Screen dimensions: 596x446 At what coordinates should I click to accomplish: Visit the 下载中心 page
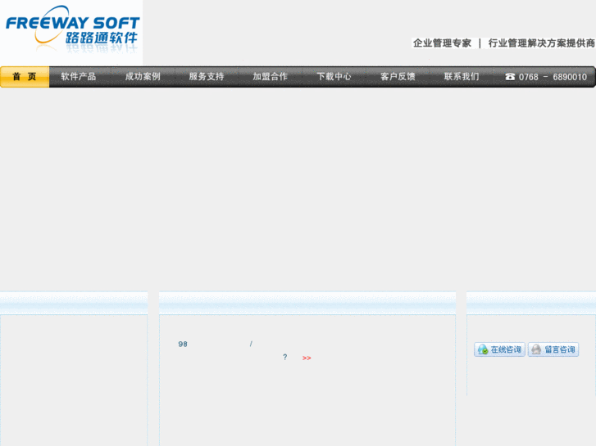pyautogui.click(x=334, y=77)
